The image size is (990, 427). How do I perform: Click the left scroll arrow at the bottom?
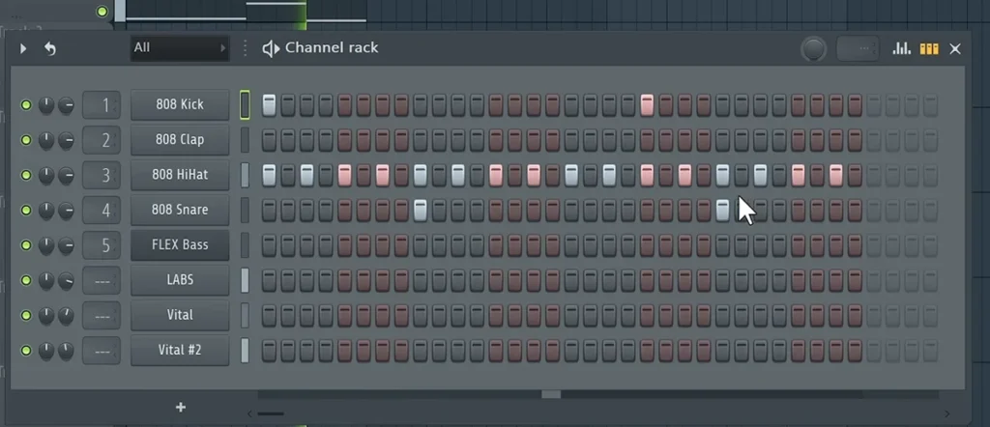(x=250, y=413)
